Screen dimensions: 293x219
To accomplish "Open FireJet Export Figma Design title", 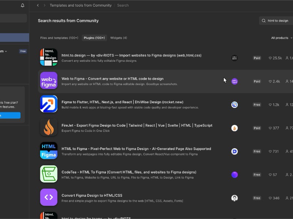I will (137, 126).
